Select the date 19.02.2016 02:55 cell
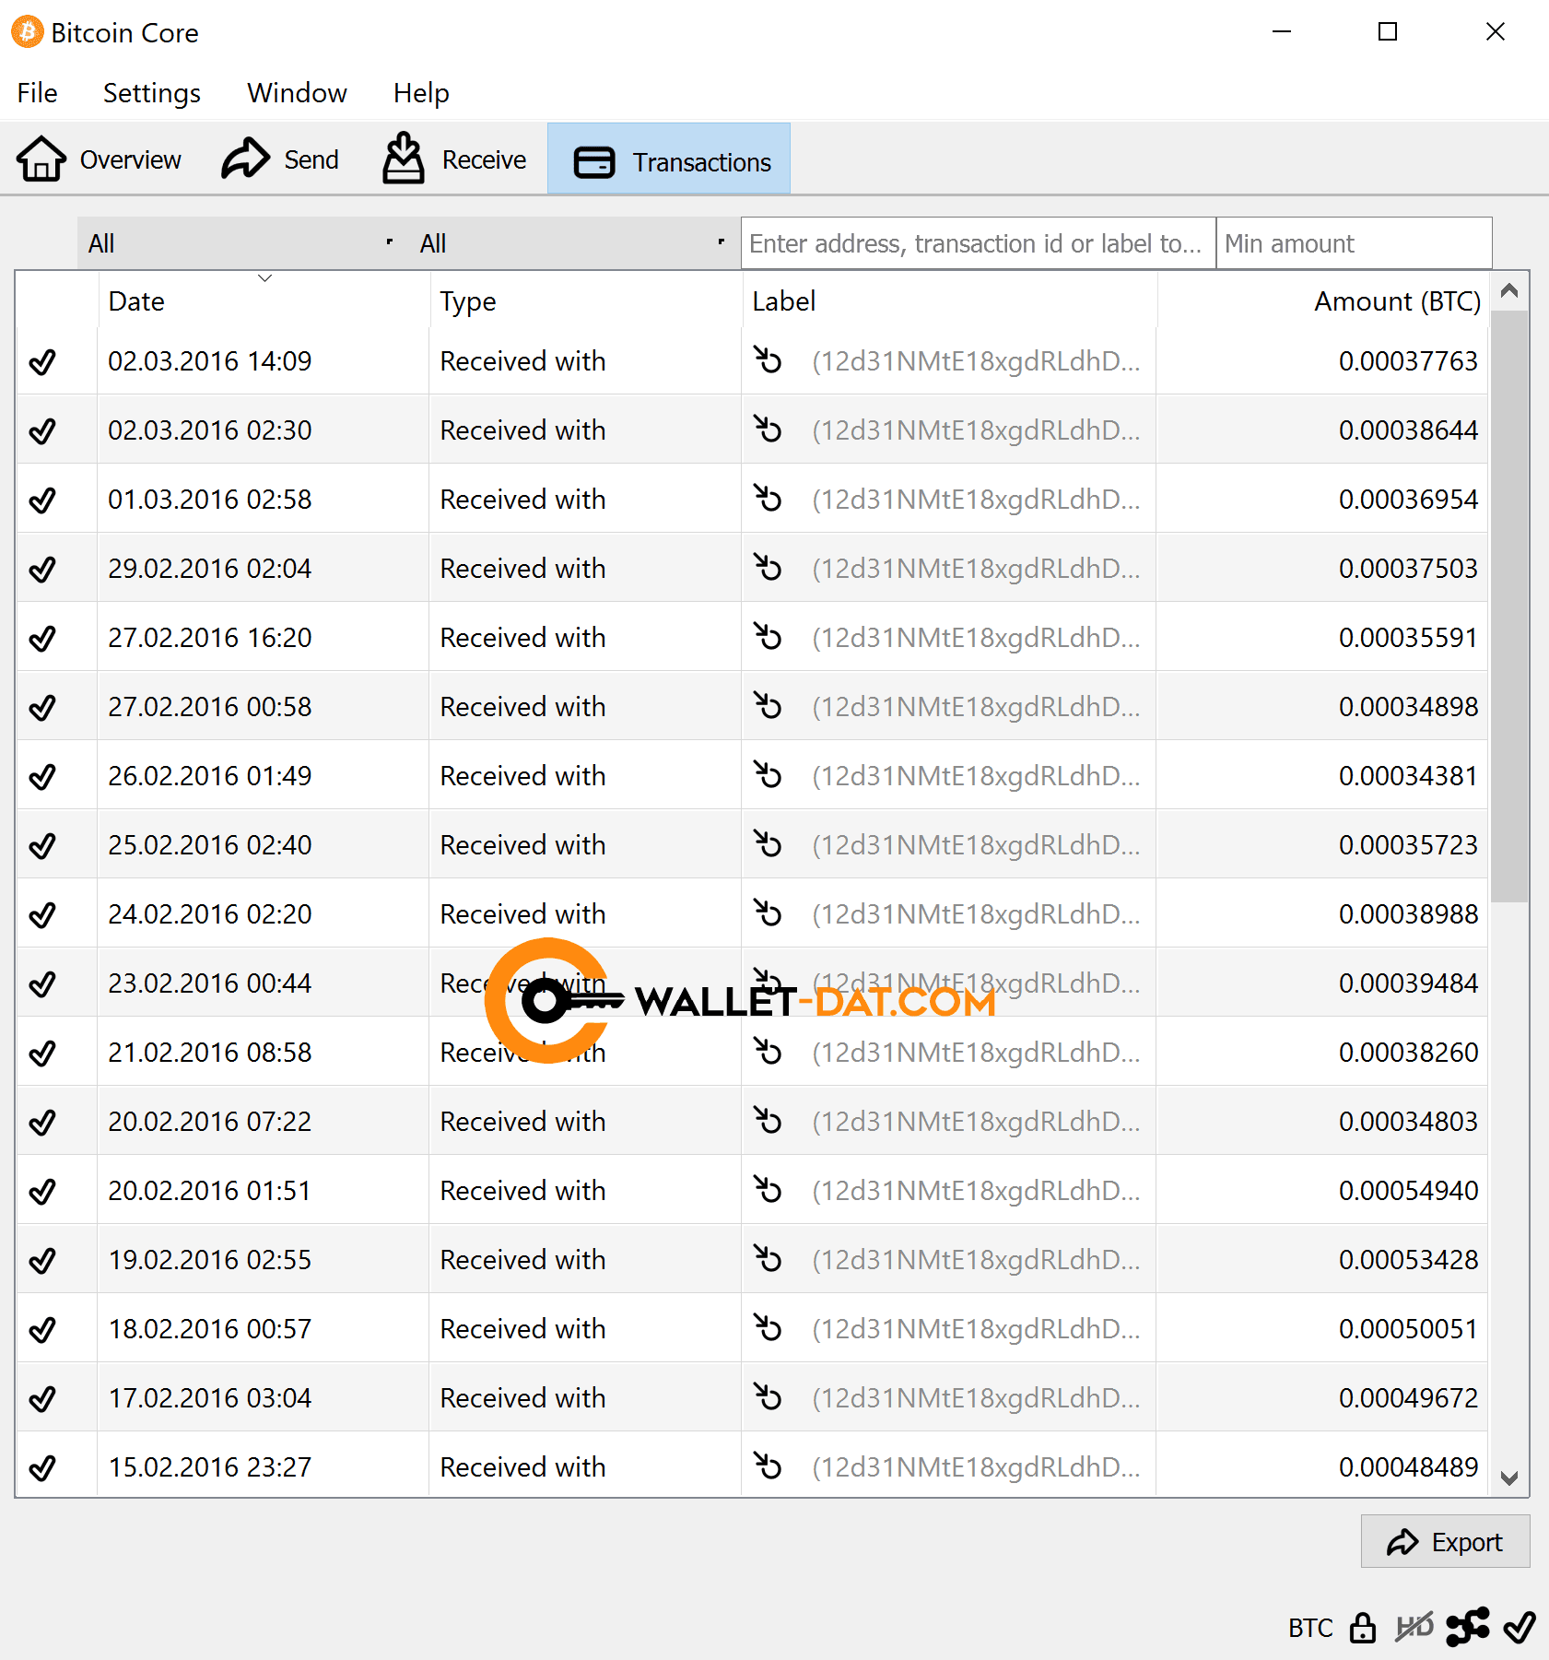The height and width of the screenshot is (1660, 1549). 264,1259
